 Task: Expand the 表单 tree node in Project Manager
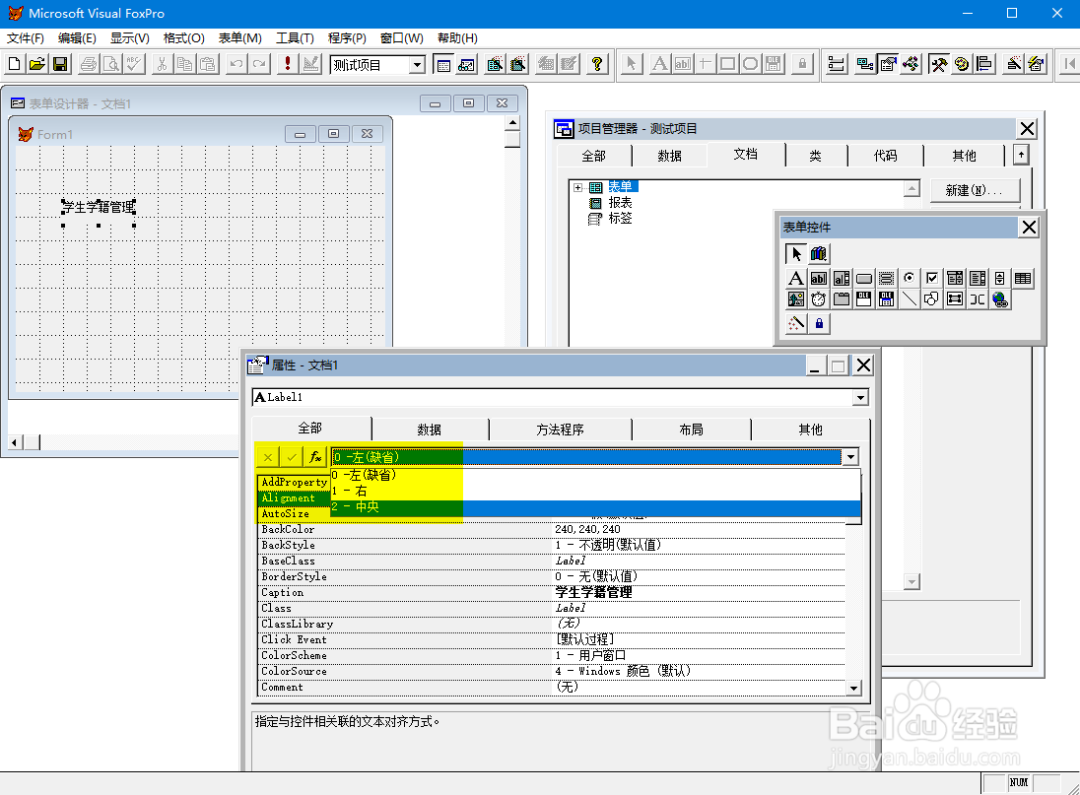[577, 187]
